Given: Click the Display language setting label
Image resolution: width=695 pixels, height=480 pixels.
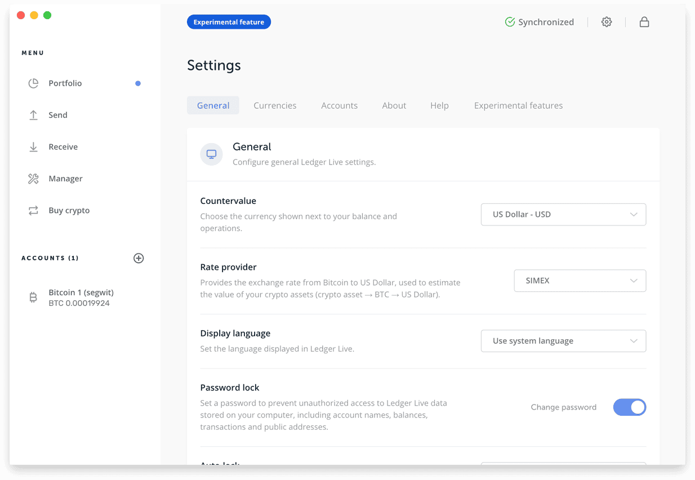Looking at the screenshot, I should click(235, 334).
